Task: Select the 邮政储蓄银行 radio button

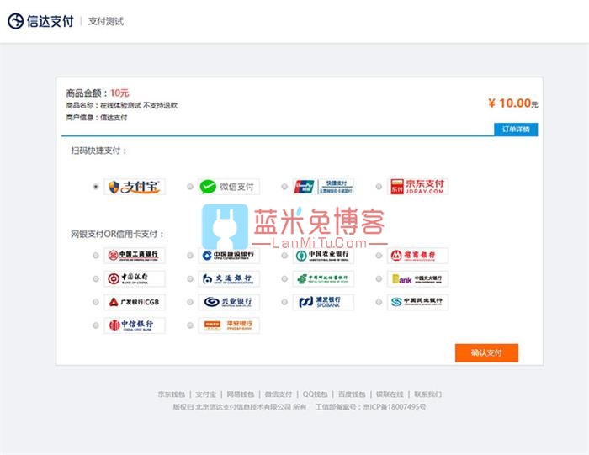Action: click(284, 279)
